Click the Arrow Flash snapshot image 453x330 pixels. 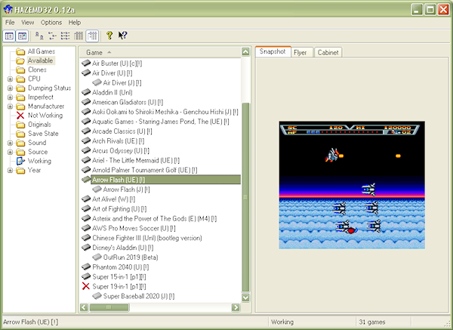[352, 185]
